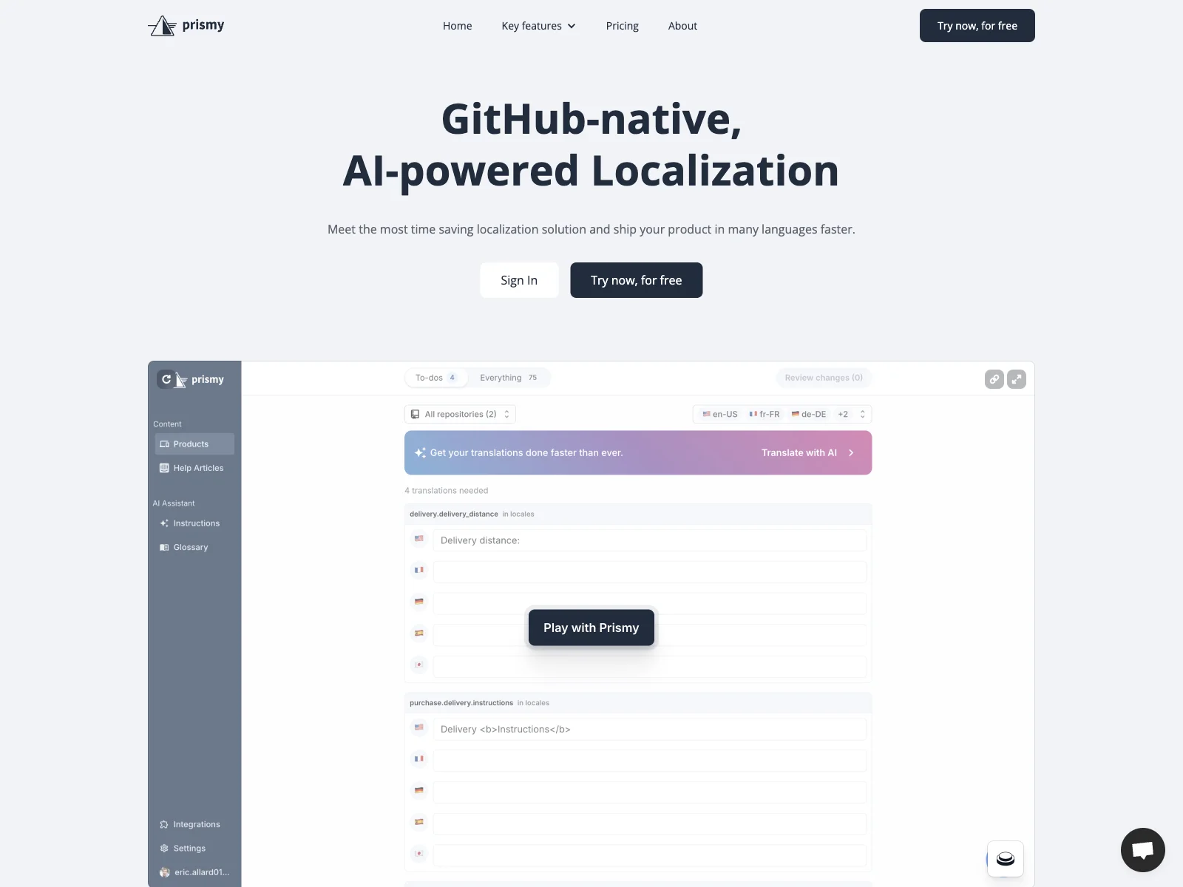Expand the Key features dropdown
This screenshot has width=1183, height=887.
[538, 26]
